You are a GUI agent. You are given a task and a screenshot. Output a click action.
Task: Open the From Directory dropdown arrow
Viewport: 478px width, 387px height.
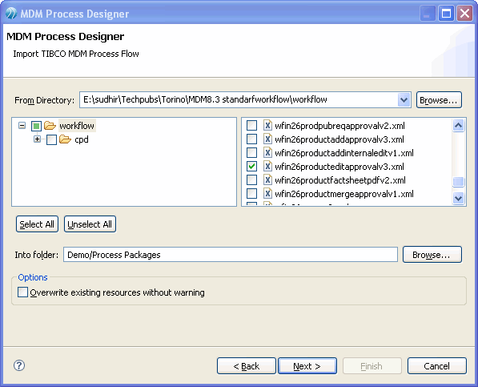(x=404, y=99)
